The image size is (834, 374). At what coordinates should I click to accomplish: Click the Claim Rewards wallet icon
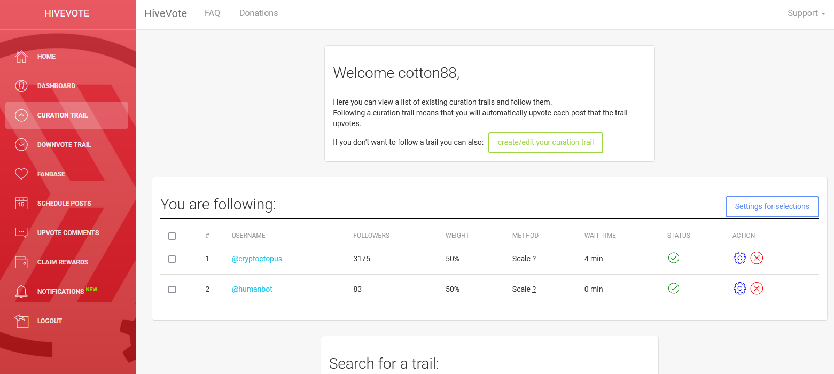click(x=21, y=262)
